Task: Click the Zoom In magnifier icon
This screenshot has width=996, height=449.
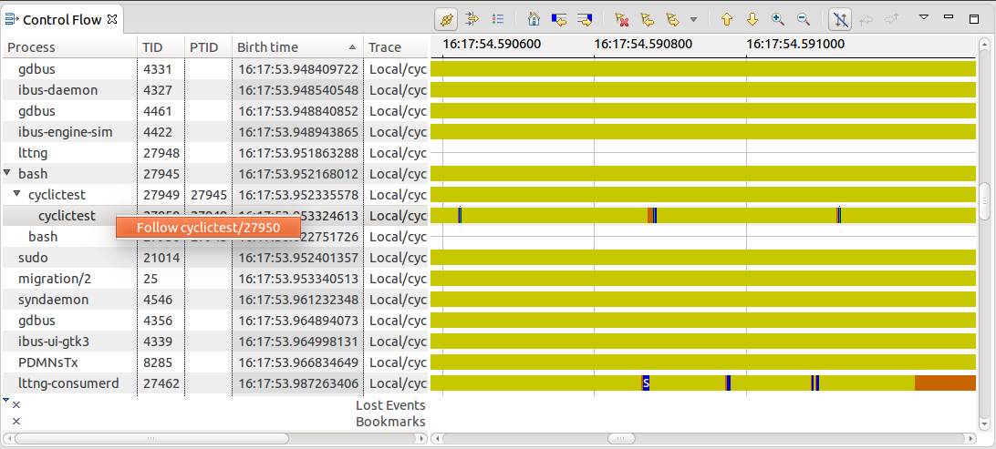Action: pos(778,19)
